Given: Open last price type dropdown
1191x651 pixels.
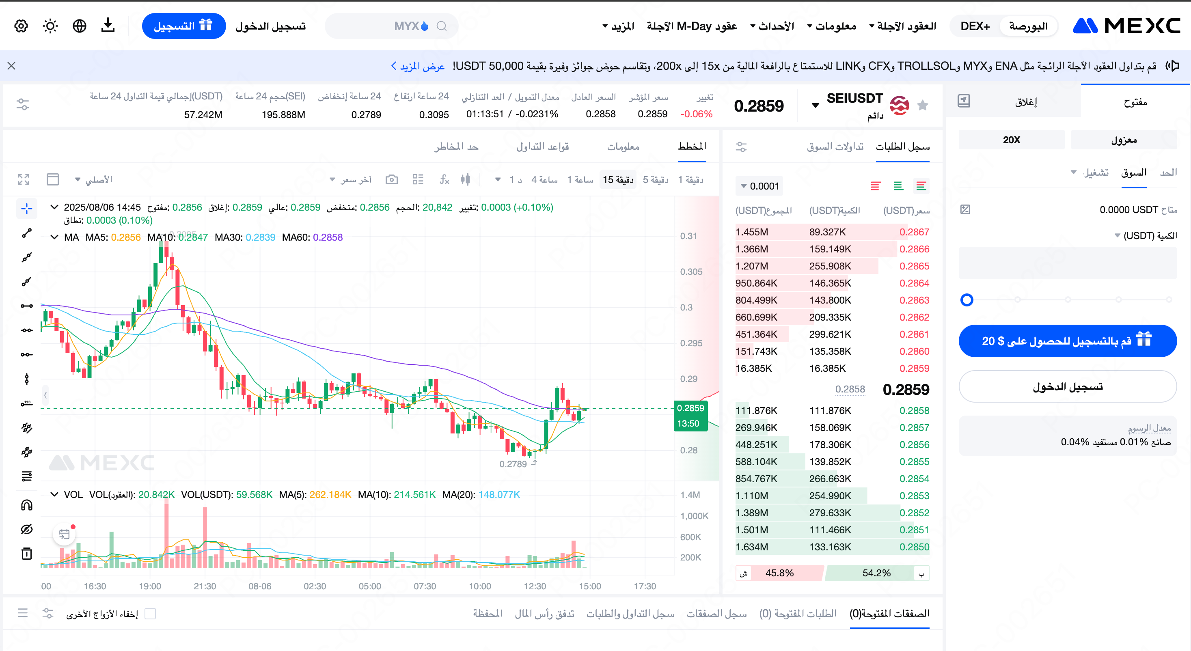Looking at the screenshot, I should pos(350,179).
